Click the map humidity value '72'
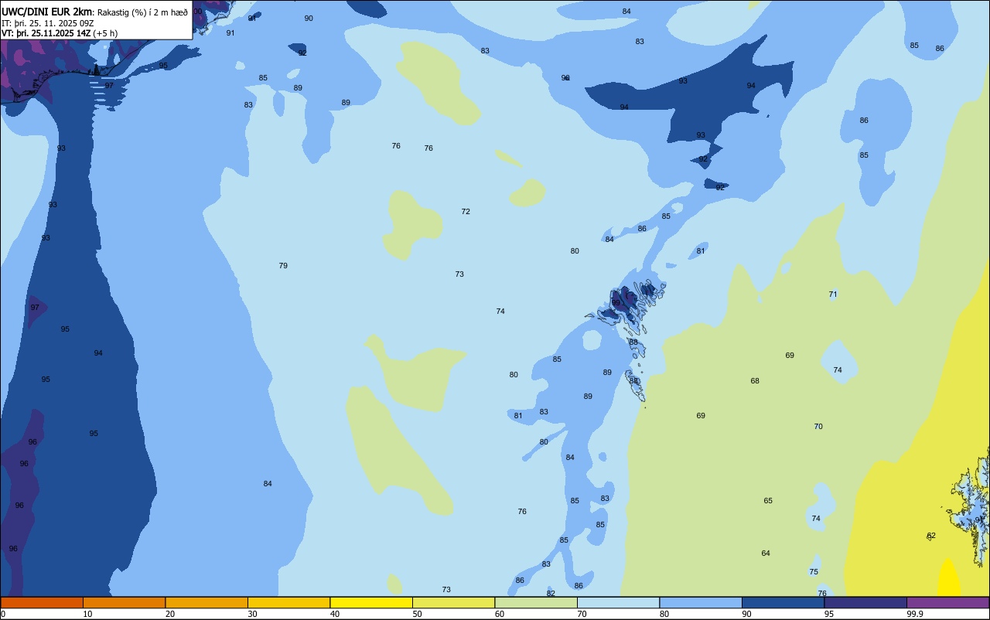 tap(466, 212)
